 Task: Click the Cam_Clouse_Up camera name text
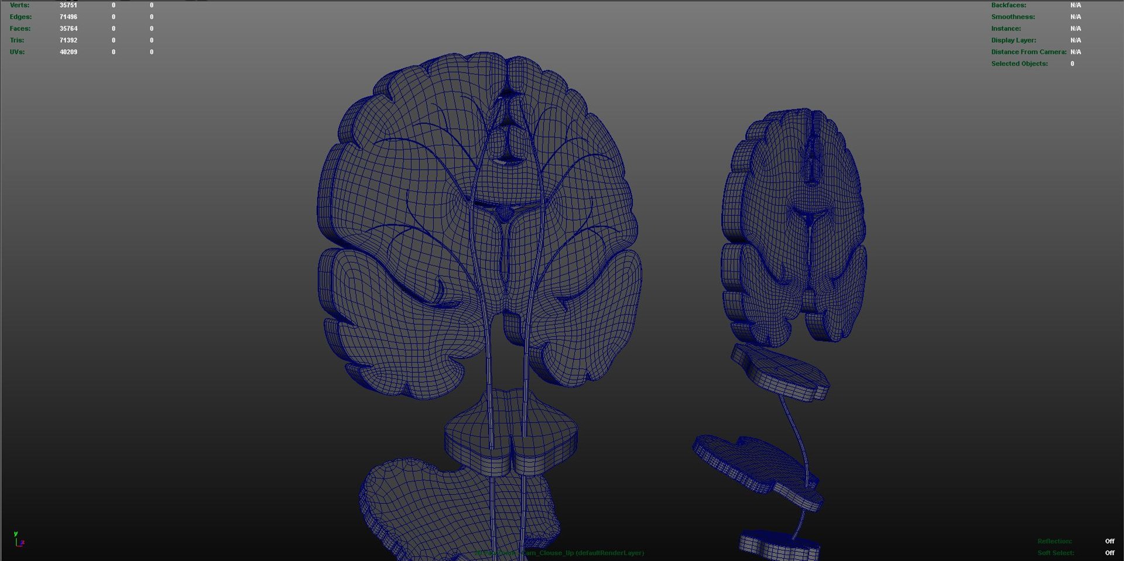pos(547,553)
